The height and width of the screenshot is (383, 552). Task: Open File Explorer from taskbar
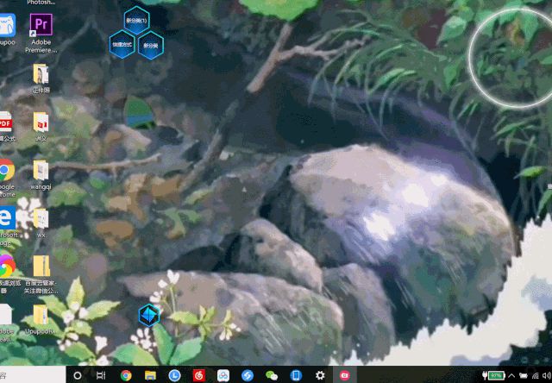150,375
